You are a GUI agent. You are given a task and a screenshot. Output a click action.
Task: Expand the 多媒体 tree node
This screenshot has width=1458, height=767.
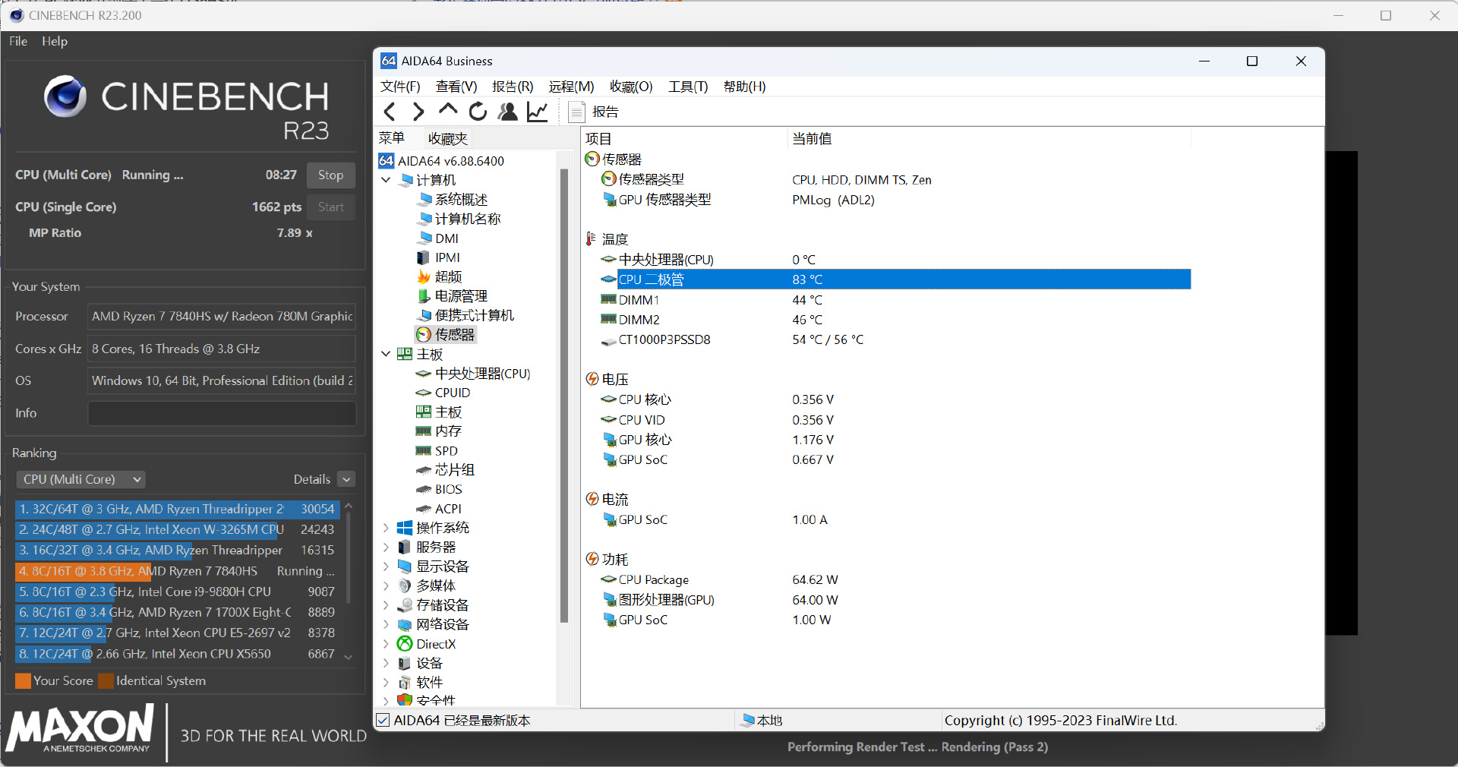point(386,586)
